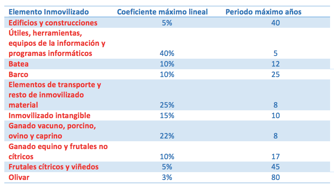Image resolution: width=334 pixels, height=187 pixels.
Task: Click the 'Elemento Inmovilizado' column header
Action: click(49, 12)
